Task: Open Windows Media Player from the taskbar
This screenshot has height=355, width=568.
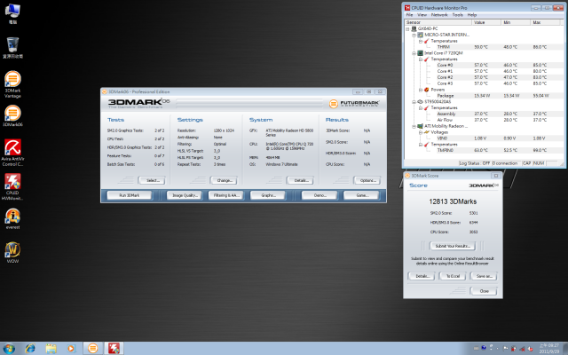Action: (71, 349)
